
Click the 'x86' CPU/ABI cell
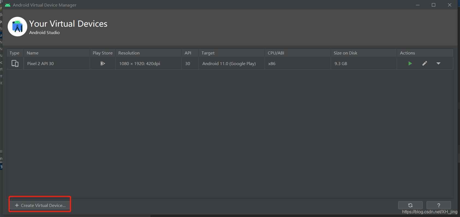[298, 63]
